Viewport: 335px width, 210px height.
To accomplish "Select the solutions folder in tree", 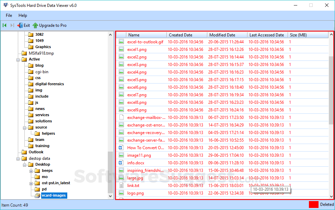I will [x=44, y=121].
